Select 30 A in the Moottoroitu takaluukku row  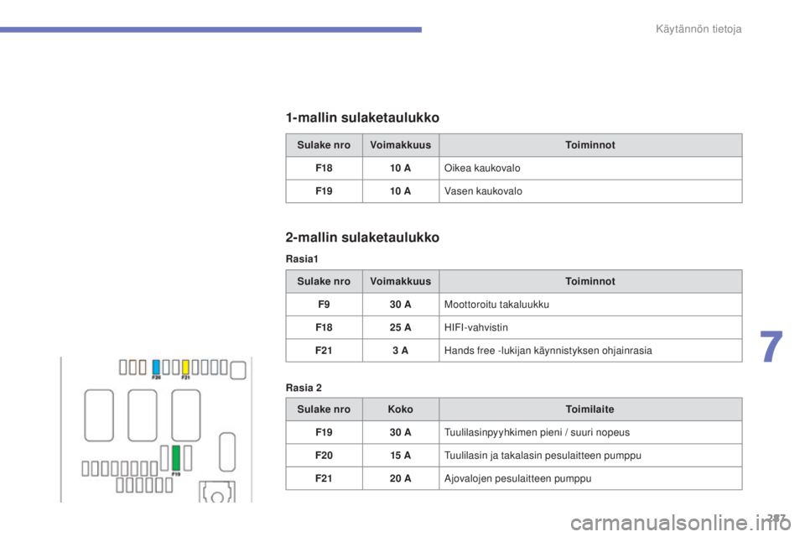coord(401,305)
